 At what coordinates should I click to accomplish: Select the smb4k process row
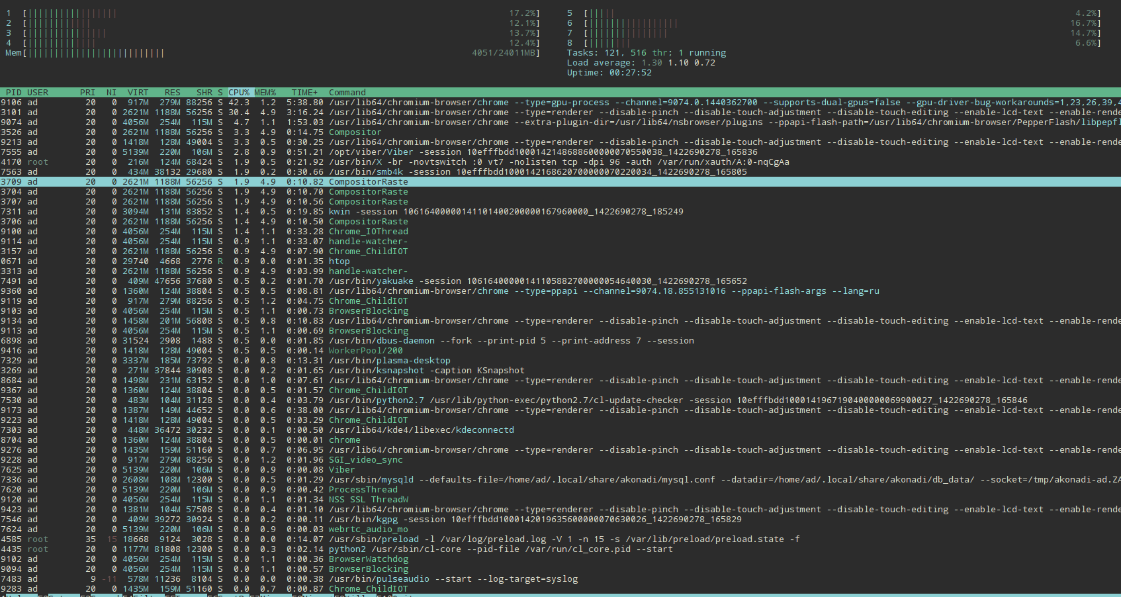click(x=560, y=172)
